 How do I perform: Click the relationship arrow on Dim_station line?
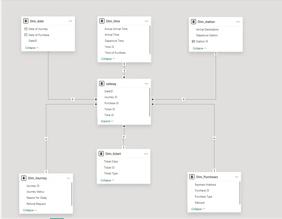183,99
